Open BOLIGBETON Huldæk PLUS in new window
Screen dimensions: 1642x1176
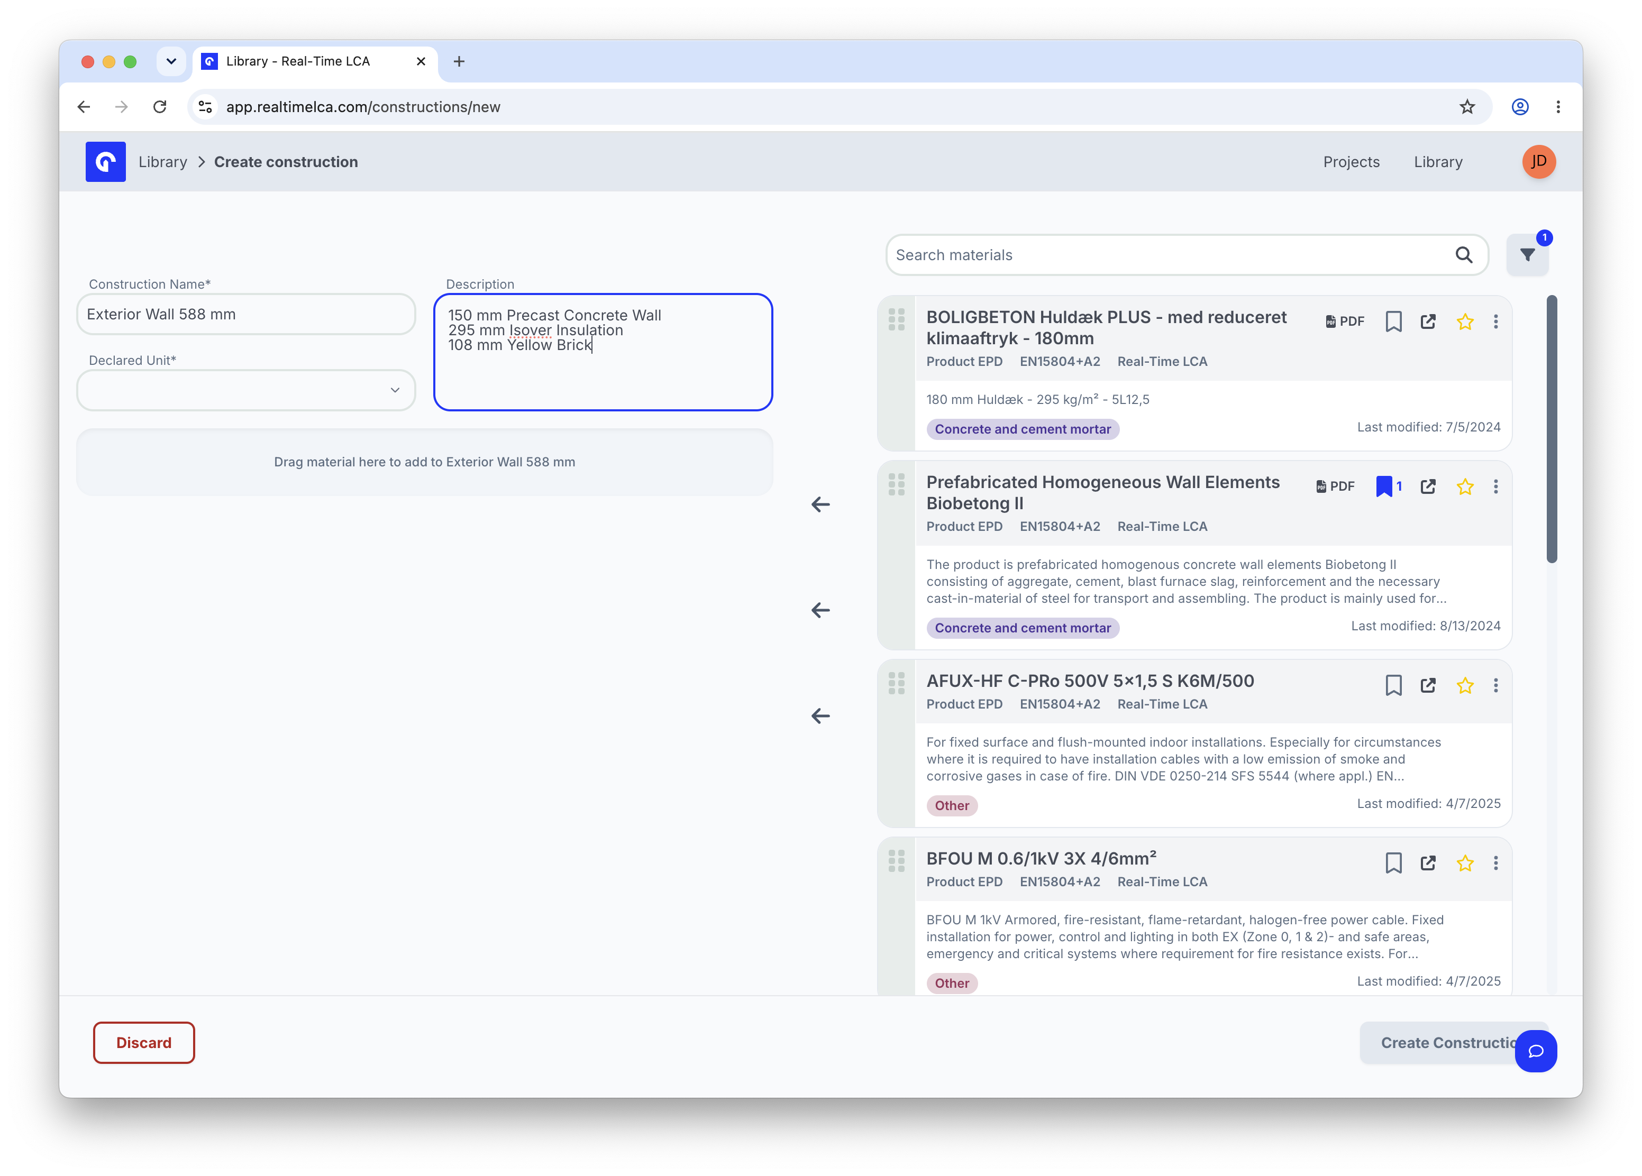pos(1428,321)
